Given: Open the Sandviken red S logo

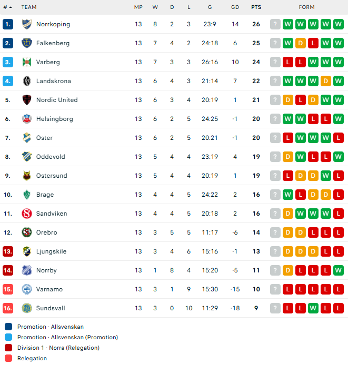Looking at the screenshot, I should pyautogui.click(x=26, y=214).
